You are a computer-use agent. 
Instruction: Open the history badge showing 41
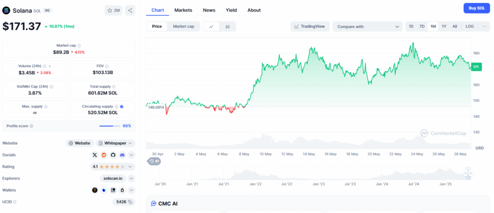[154, 161]
